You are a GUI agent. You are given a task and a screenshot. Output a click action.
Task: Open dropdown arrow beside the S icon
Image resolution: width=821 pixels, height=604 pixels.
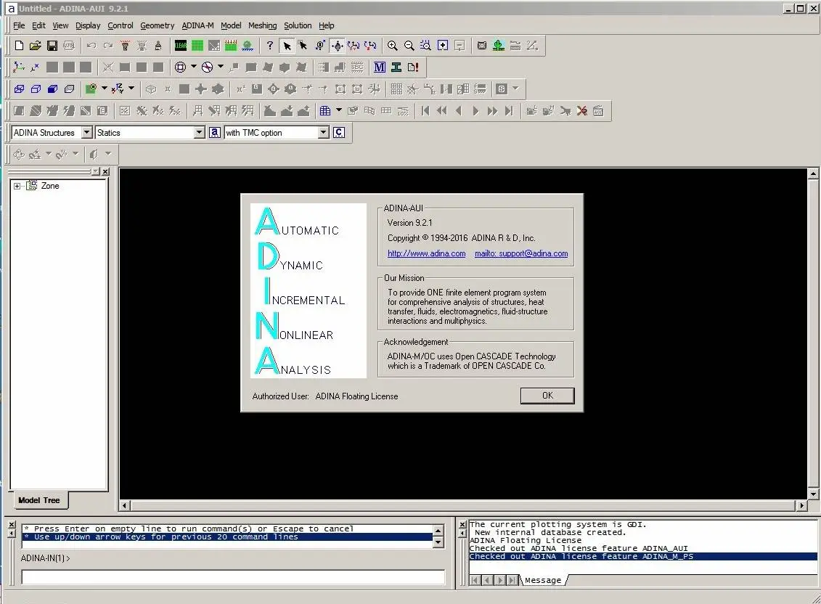[515, 89]
